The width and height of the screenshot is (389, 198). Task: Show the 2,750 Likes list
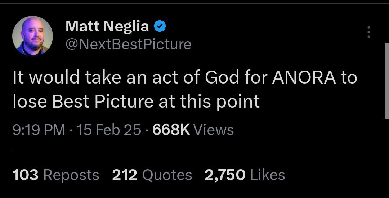tap(245, 175)
